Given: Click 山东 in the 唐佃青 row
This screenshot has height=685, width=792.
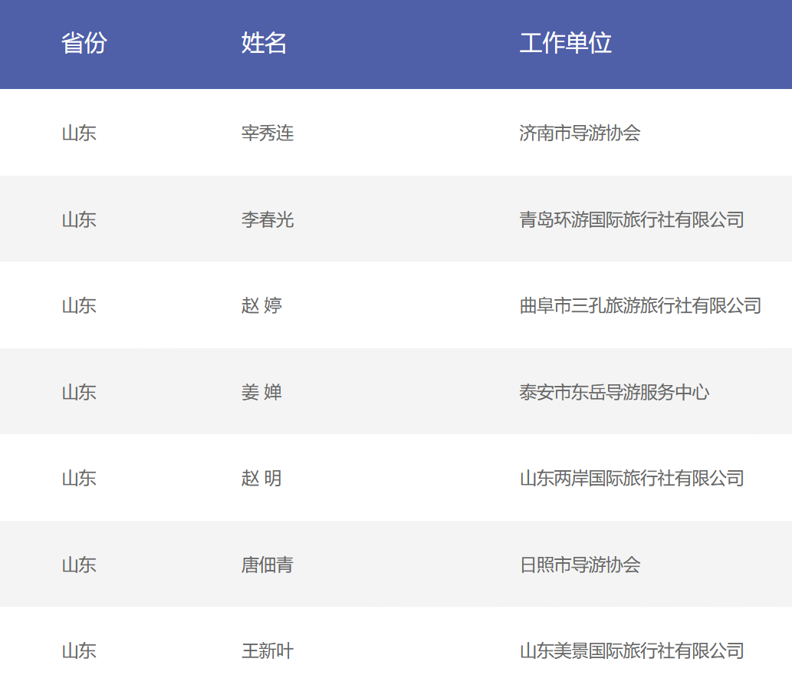Looking at the screenshot, I should pos(79,565).
